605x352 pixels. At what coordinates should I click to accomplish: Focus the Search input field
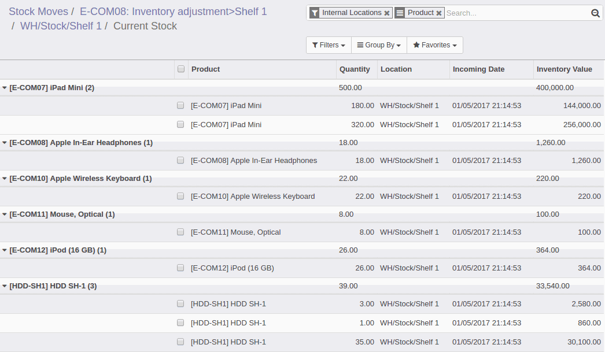point(517,13)
